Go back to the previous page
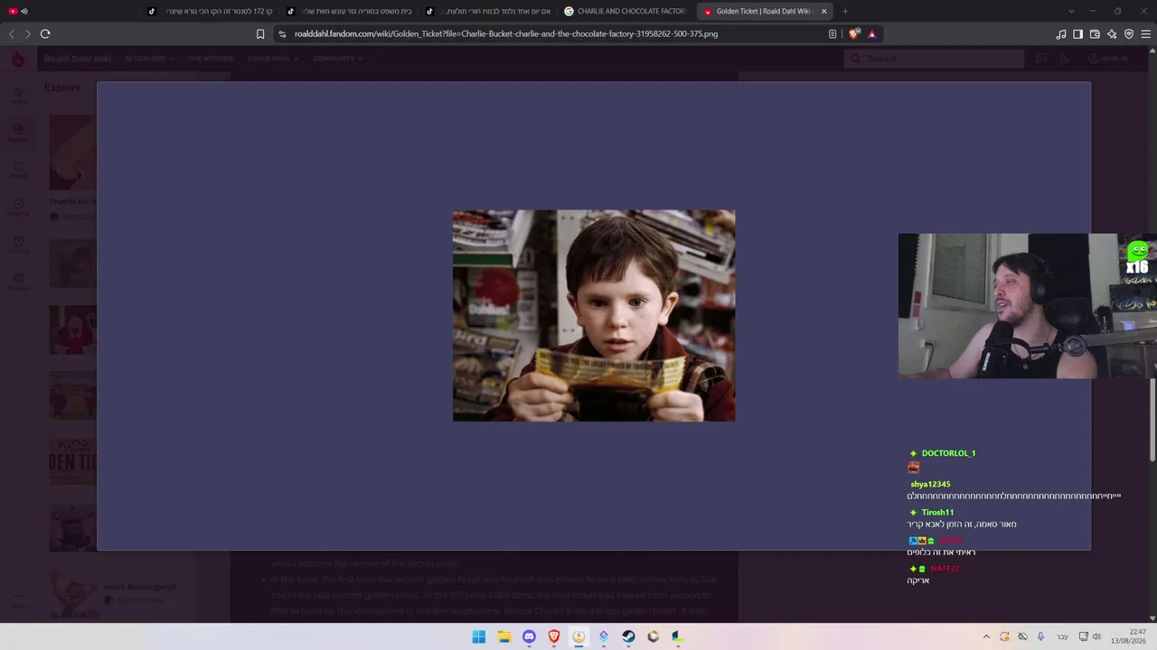 (12, 34)
